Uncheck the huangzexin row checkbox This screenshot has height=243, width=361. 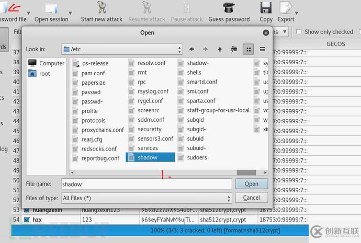tap(27, 210)
